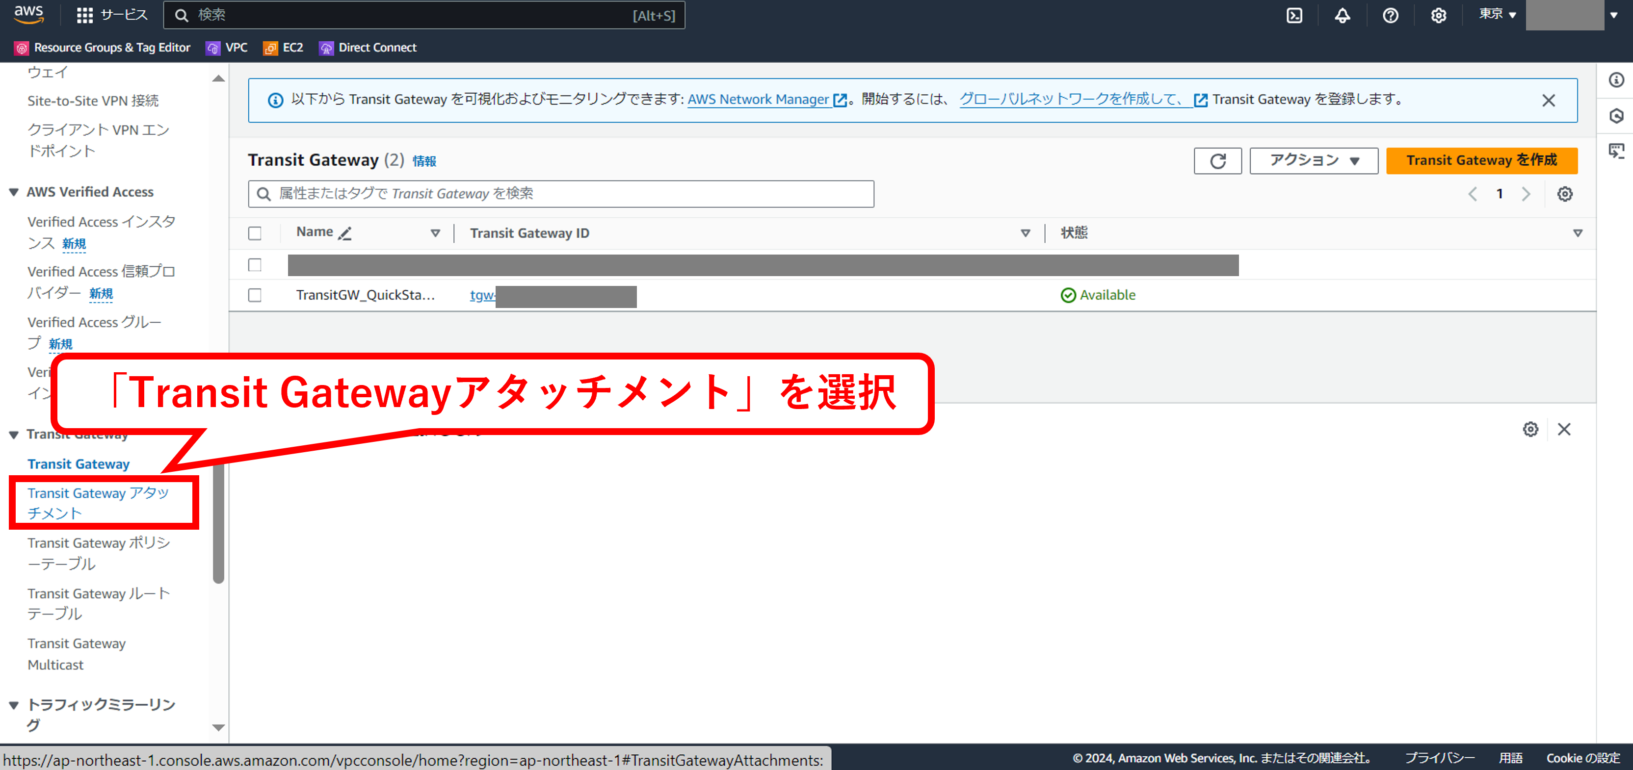Check the TransitGW_QuickSta... row
This screenshot has height=770, width=1633.
[255, 295]
